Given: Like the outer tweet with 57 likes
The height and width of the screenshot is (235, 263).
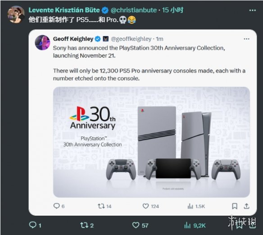Looking at the screenshot, I should (136, 225).
